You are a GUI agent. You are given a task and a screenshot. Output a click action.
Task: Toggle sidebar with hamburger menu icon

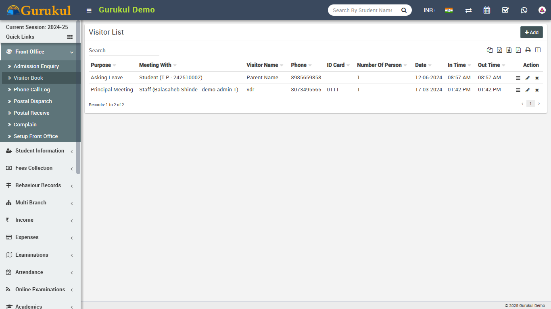tap(89, 10)
